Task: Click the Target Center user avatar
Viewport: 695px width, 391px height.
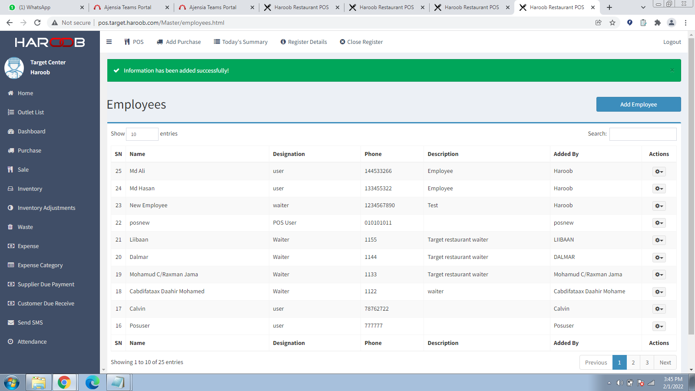Action: pyautogui.click(x=14, y=68)
